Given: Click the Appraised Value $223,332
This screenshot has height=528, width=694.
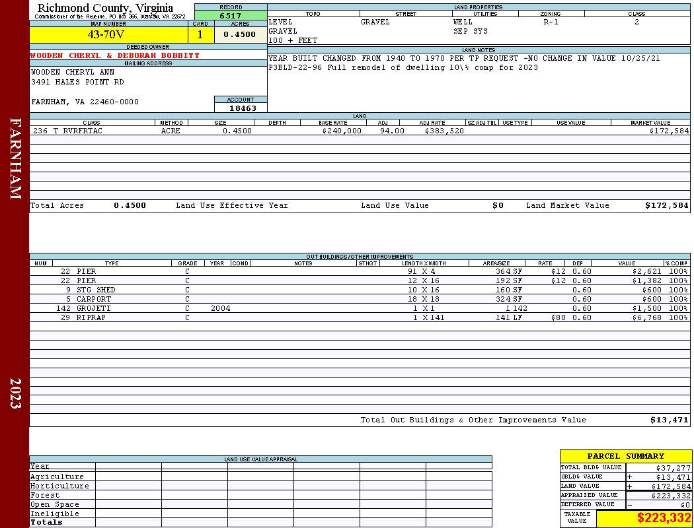Looking at the screenshot, I should coord(671,496).
